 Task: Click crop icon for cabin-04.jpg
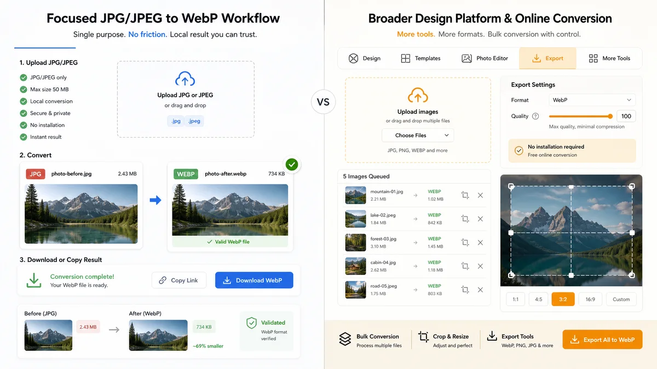pos(465,266)
